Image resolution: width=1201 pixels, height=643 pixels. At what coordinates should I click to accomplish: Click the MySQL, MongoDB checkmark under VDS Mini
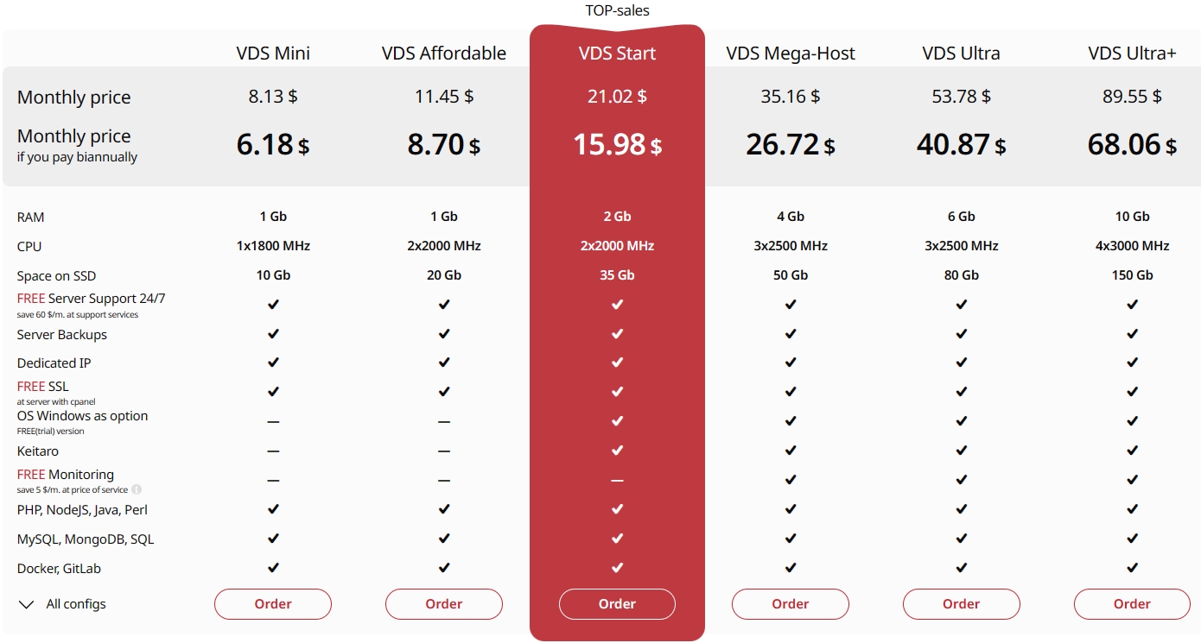[x=272, y=539]
